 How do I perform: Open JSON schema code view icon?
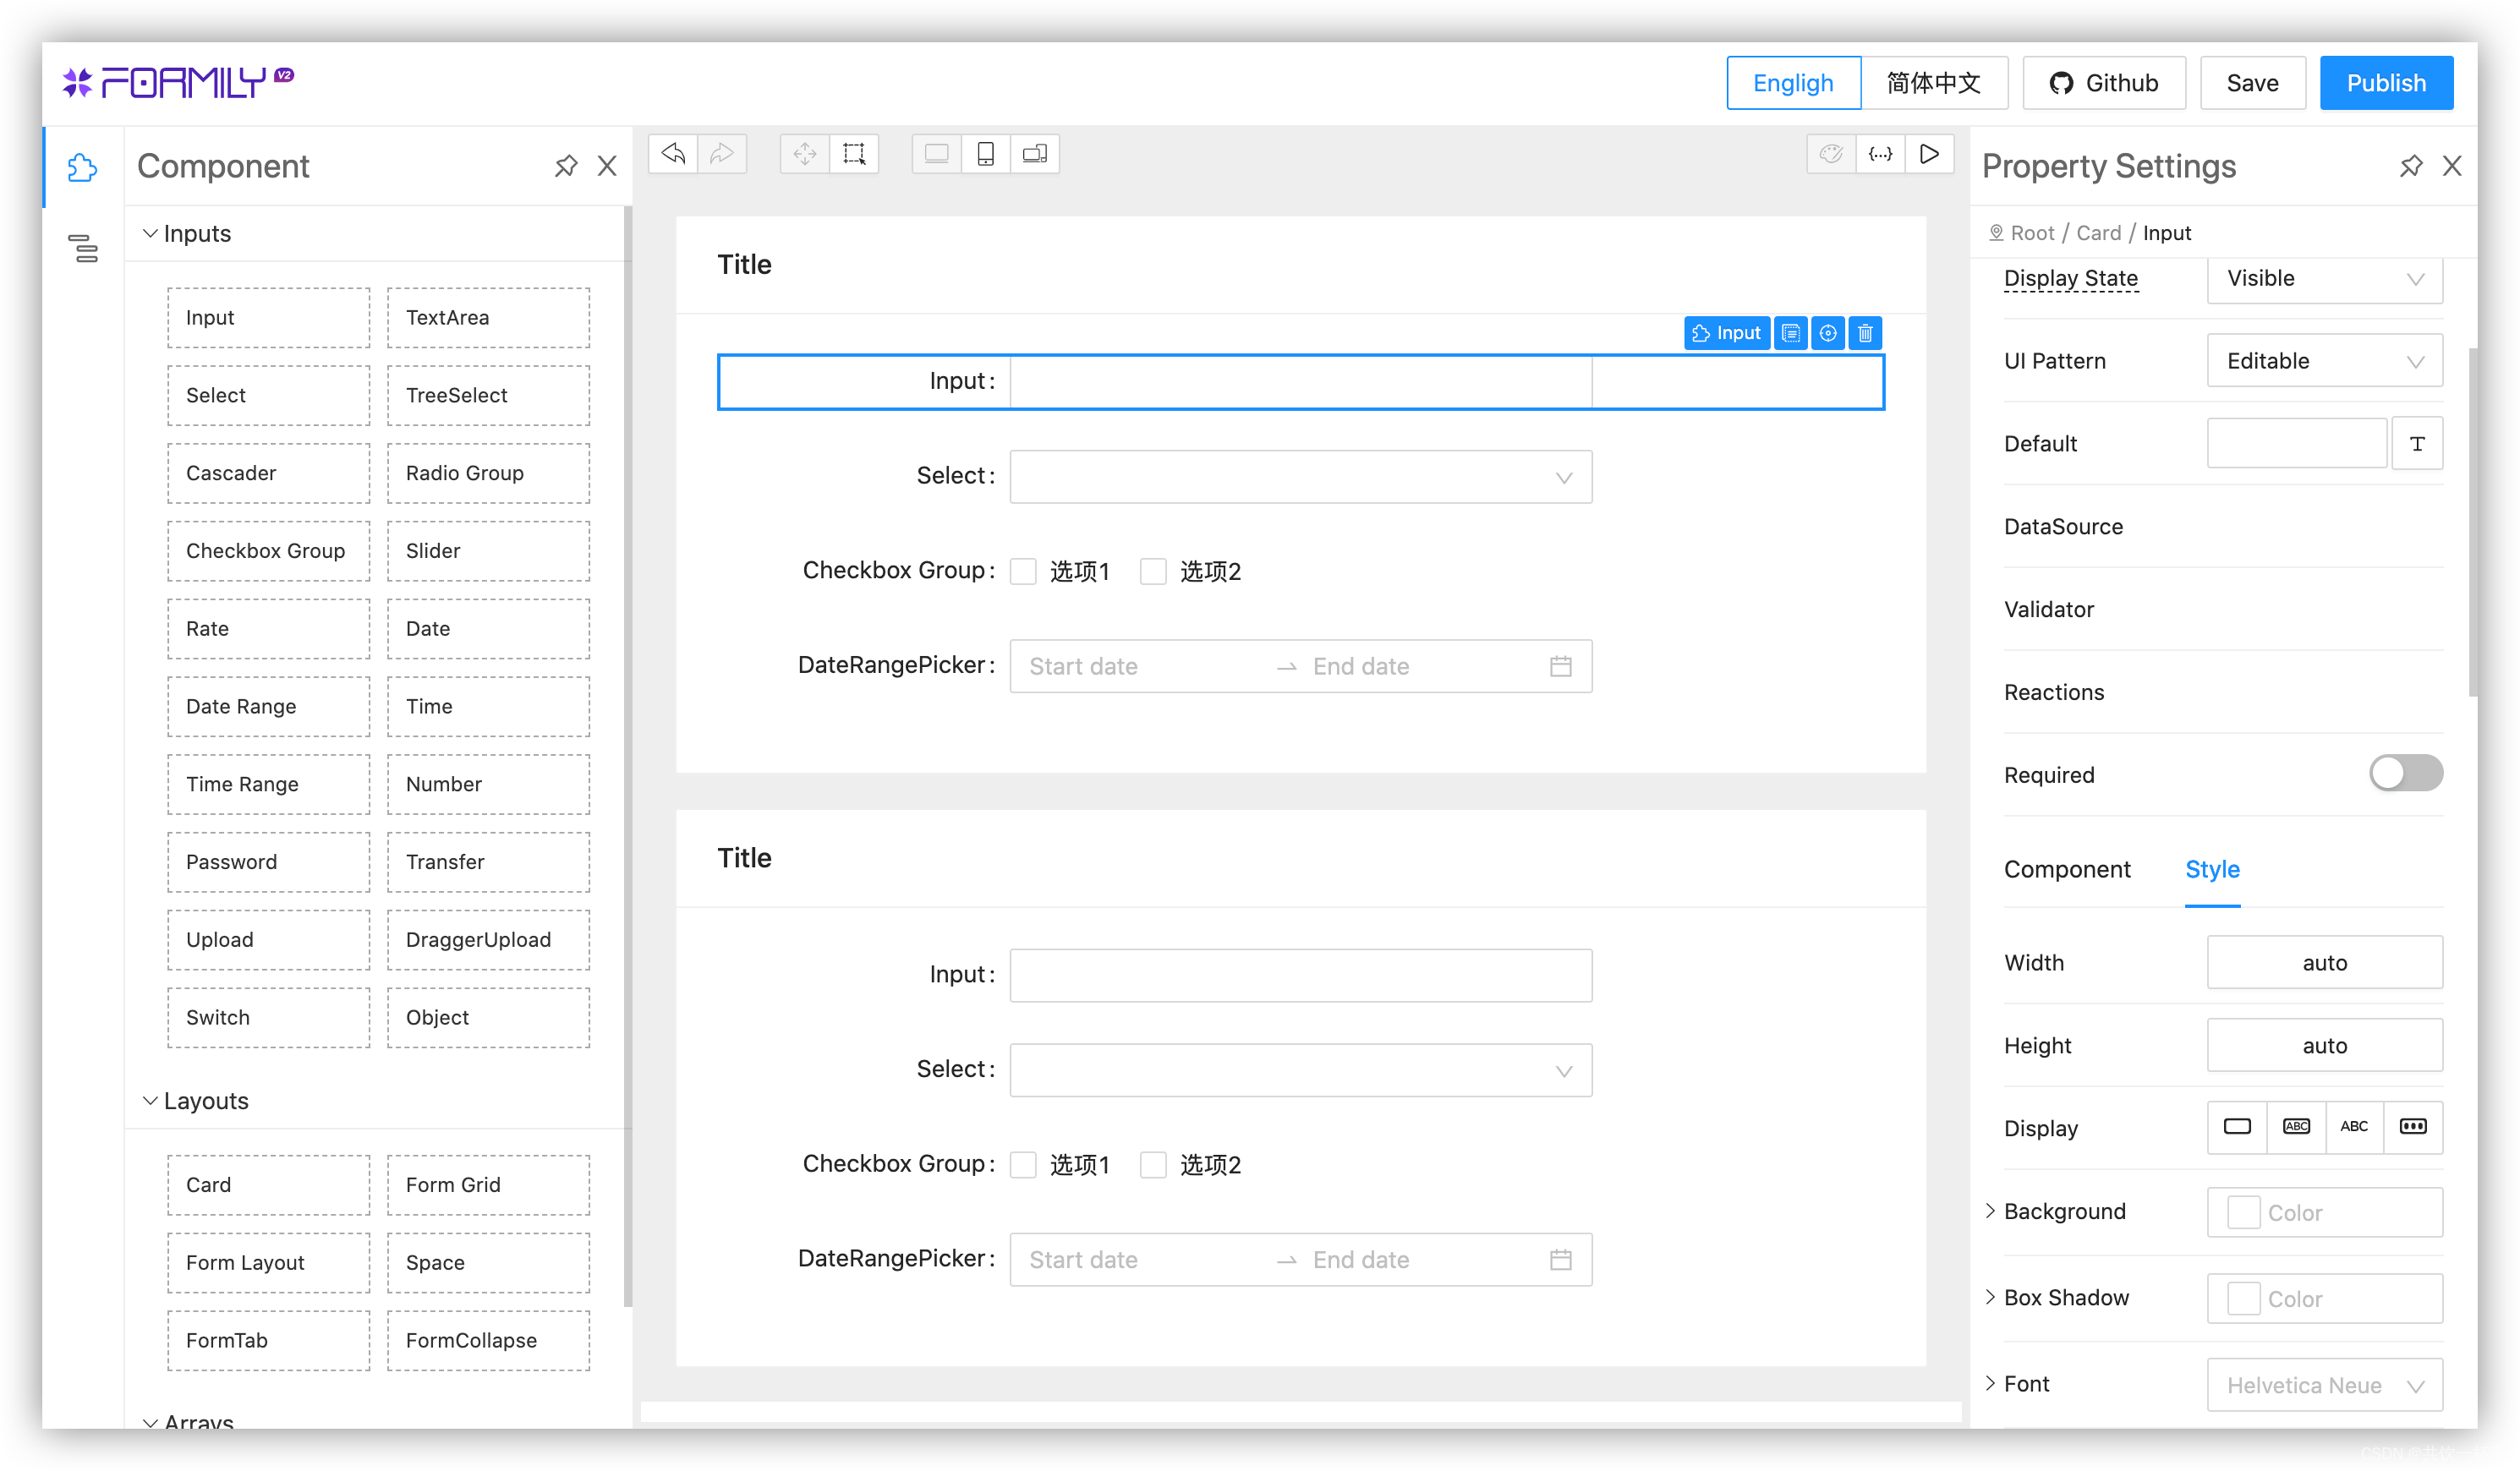click(1880, 154)
